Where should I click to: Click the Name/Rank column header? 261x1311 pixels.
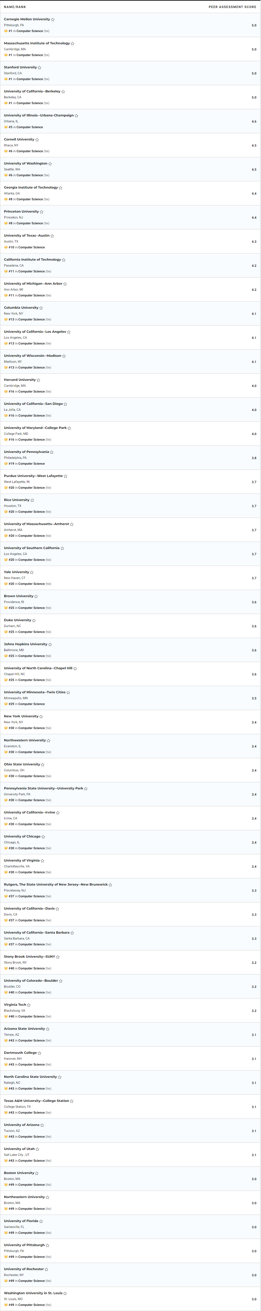point(15,7)
